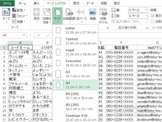Select cell 村雨健二
The height and width of the screenshot is (122, 162).
20,88
